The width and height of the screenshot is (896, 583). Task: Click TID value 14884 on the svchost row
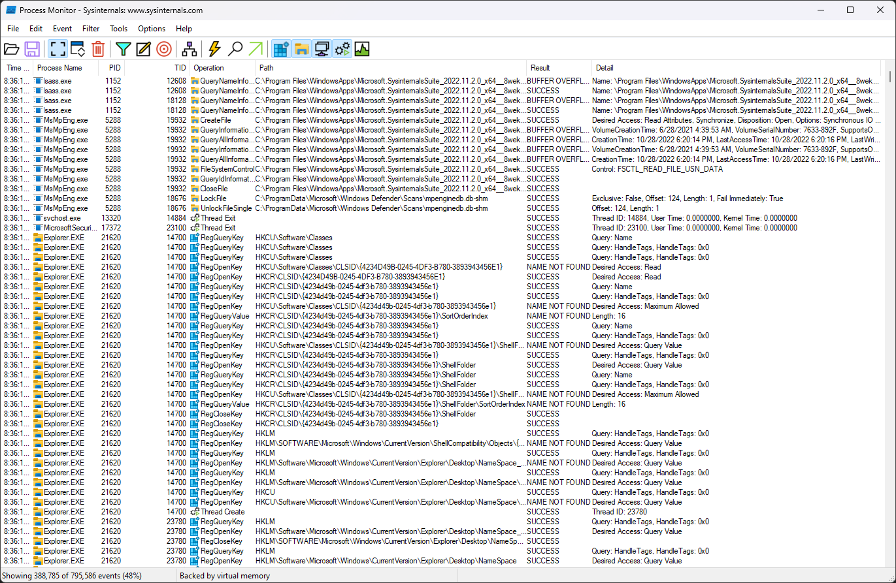tap(176, 218)
